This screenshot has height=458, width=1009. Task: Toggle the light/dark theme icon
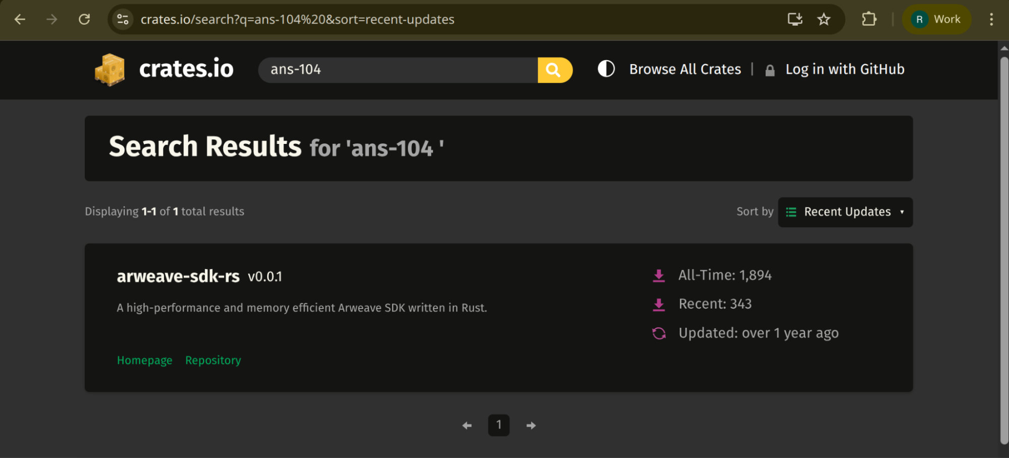pos(606,69)
